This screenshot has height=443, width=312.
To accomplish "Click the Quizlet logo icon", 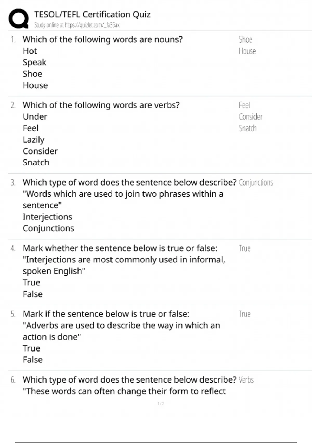I will [18, 19].
